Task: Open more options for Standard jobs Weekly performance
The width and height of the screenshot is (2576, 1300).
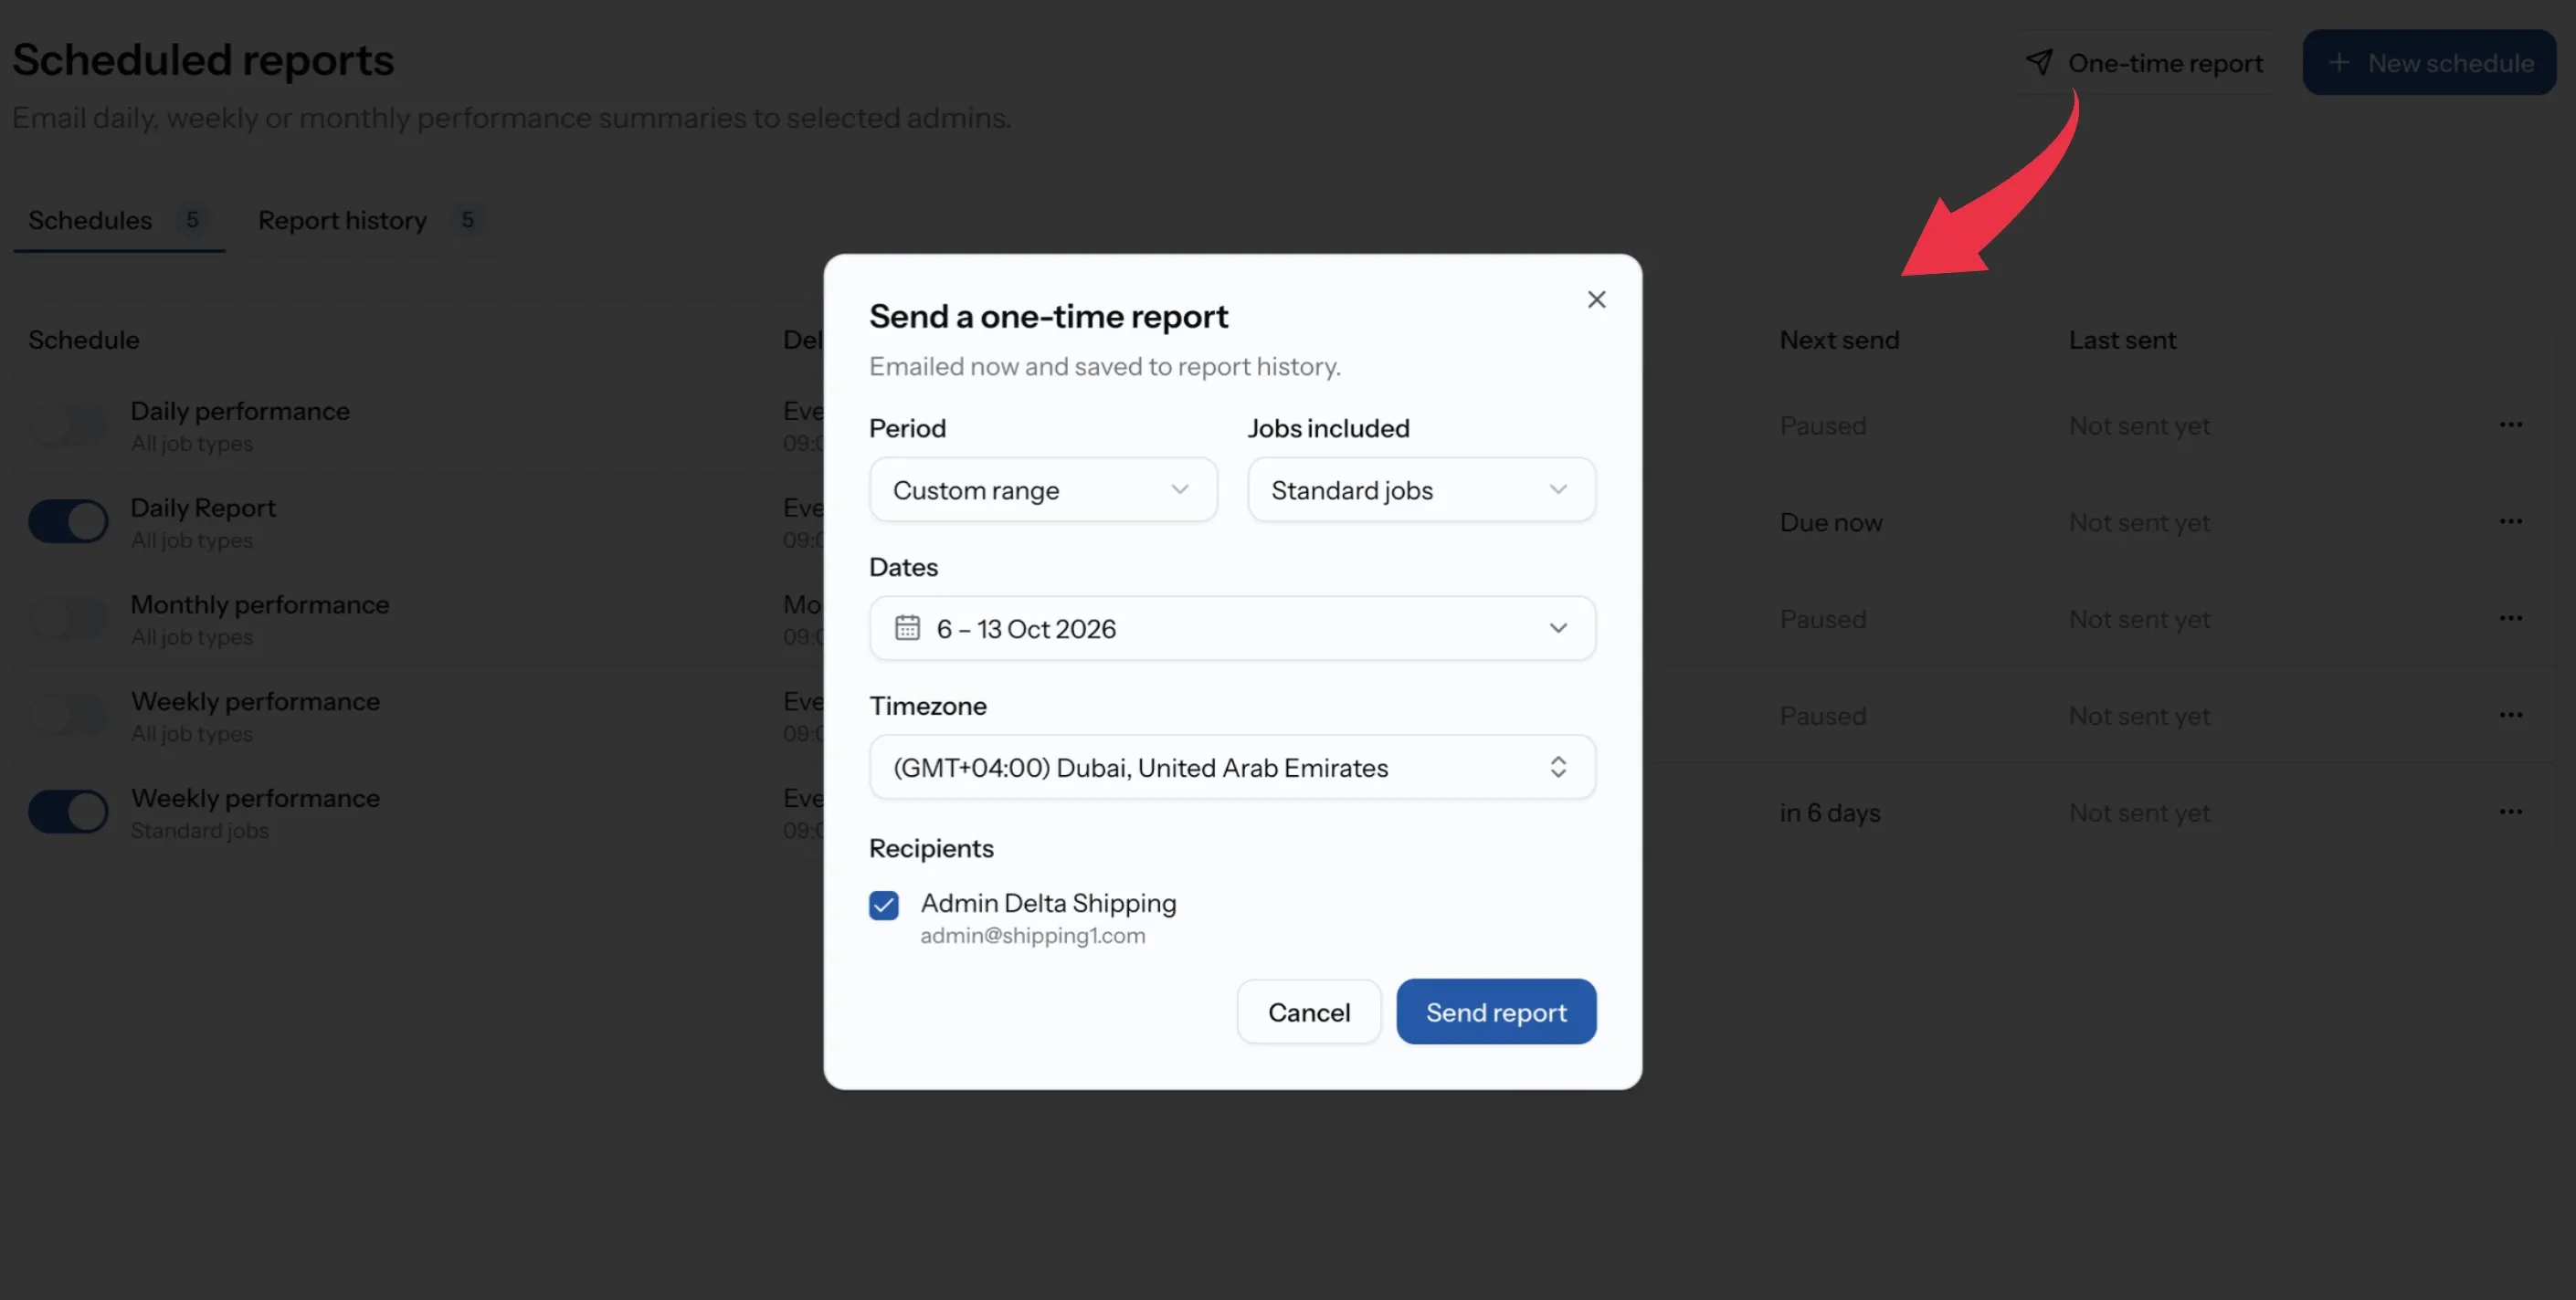Action: [2510, 812]
